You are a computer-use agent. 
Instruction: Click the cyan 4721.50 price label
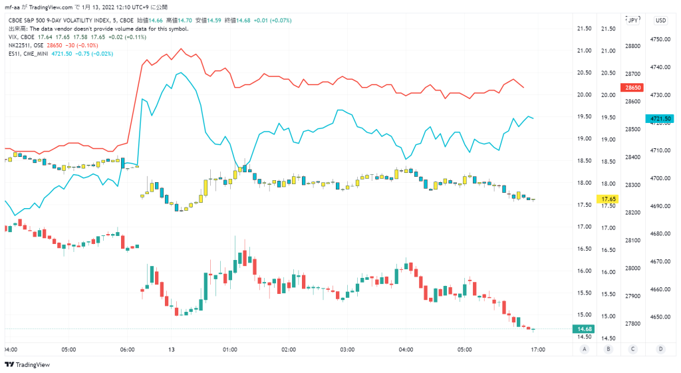[660, 118]
